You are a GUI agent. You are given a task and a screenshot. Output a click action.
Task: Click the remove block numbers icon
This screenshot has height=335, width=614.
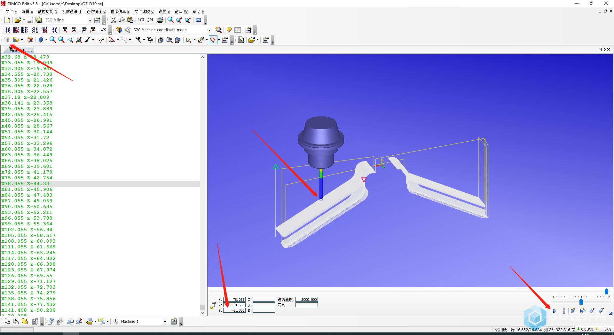[x=16, y=30]
